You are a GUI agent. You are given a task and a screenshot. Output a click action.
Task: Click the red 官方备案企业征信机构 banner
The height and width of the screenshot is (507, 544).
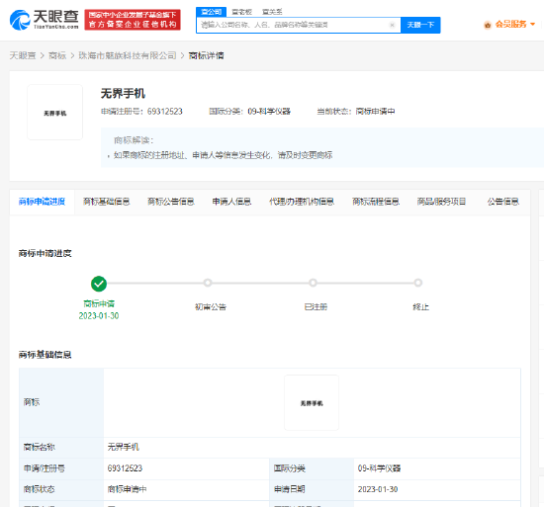point(133,20)
